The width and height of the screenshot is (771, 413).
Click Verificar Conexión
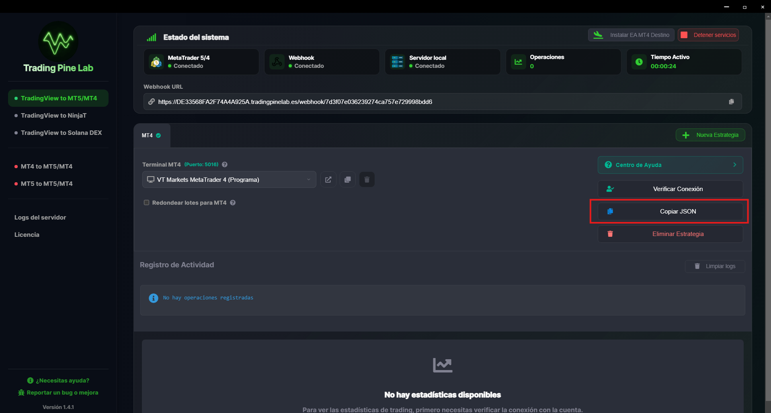[x=670, y=189]
